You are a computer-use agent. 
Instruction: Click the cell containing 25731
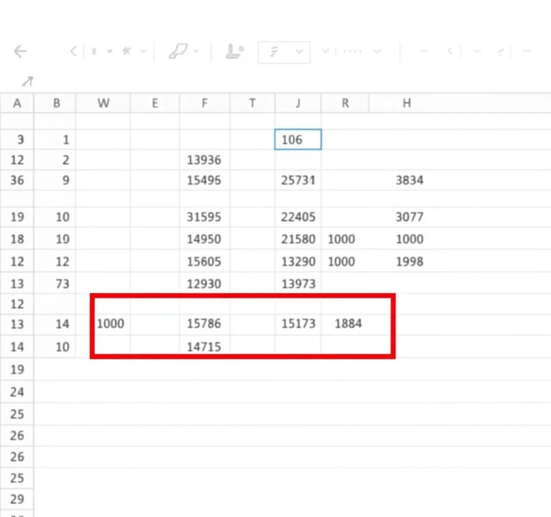[298, 180]
